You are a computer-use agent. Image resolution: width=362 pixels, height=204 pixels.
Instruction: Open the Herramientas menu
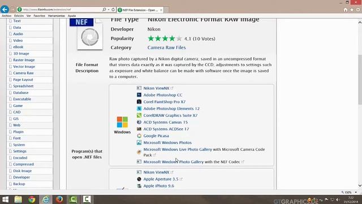(x=57, y=16)
